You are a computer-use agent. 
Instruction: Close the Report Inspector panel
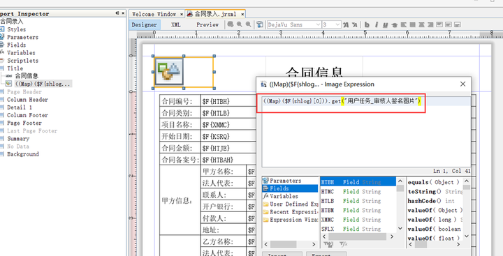(x=123, y=13)
